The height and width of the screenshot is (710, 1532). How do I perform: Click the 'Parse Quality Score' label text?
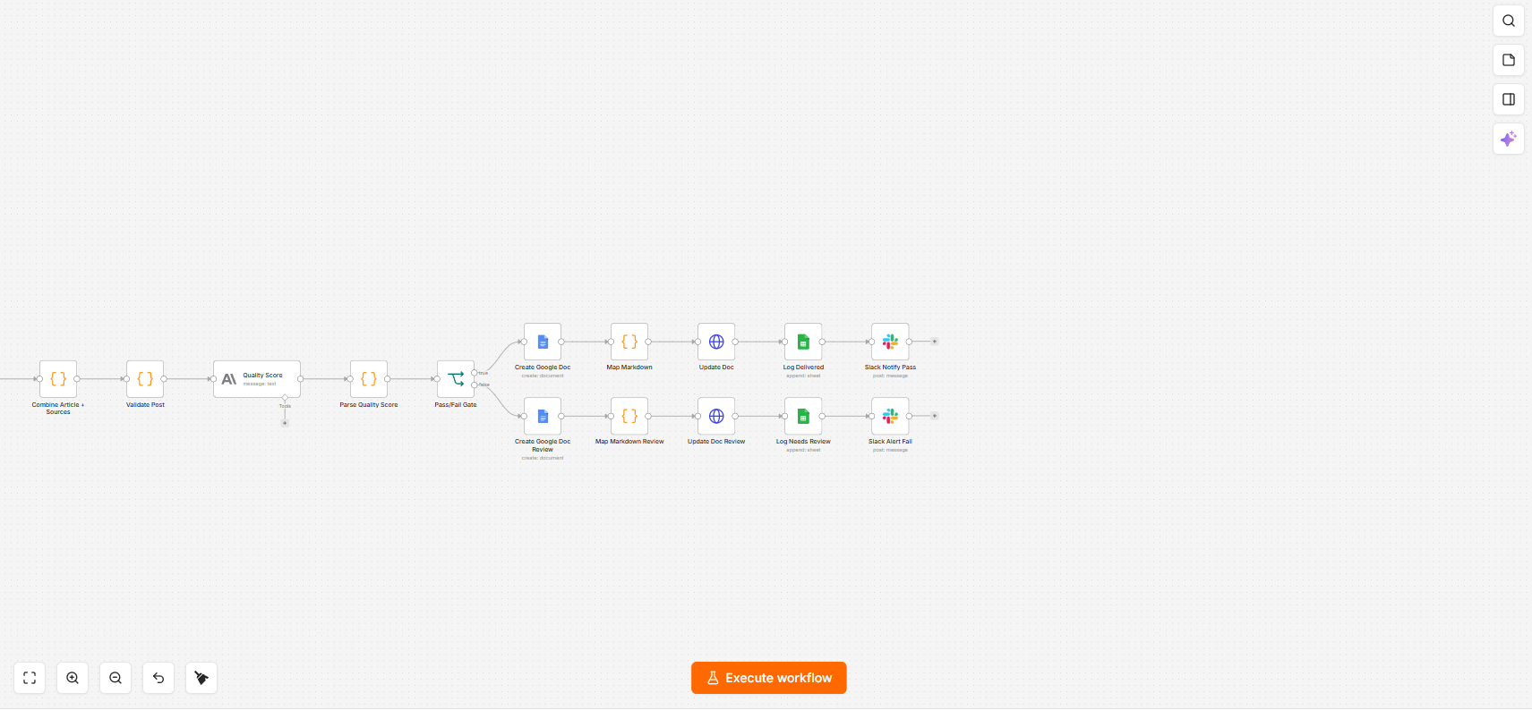click(x=369, y=405)
